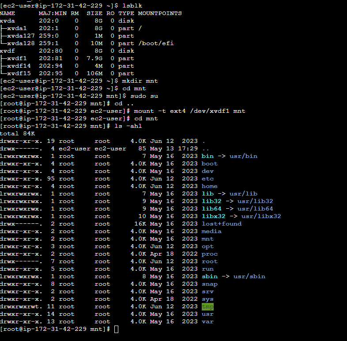Click the 'usr/bin' link target
The image size is (347, 341).
coord(243,156)
